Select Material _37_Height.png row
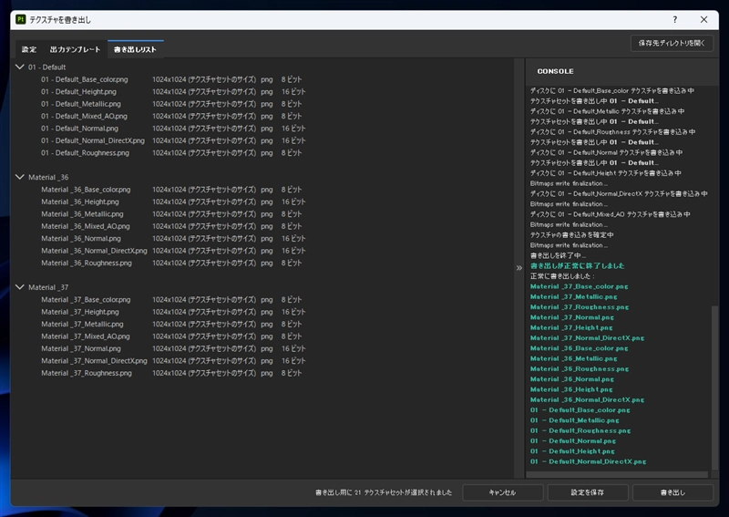This screenshot has width=729, height=517. click(x=173, y=312)
